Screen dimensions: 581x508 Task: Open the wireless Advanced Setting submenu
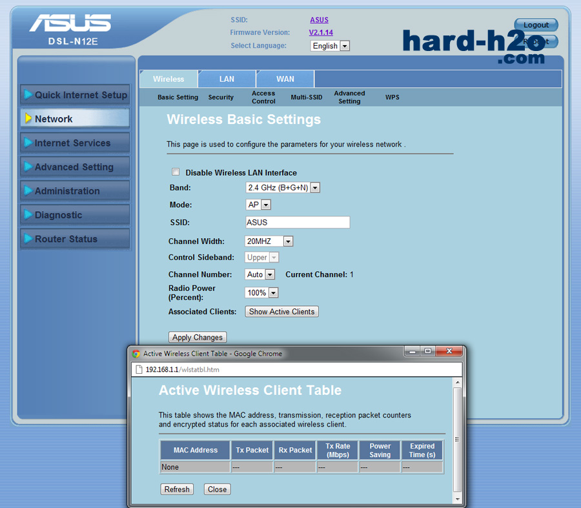[x=349, y=97]
